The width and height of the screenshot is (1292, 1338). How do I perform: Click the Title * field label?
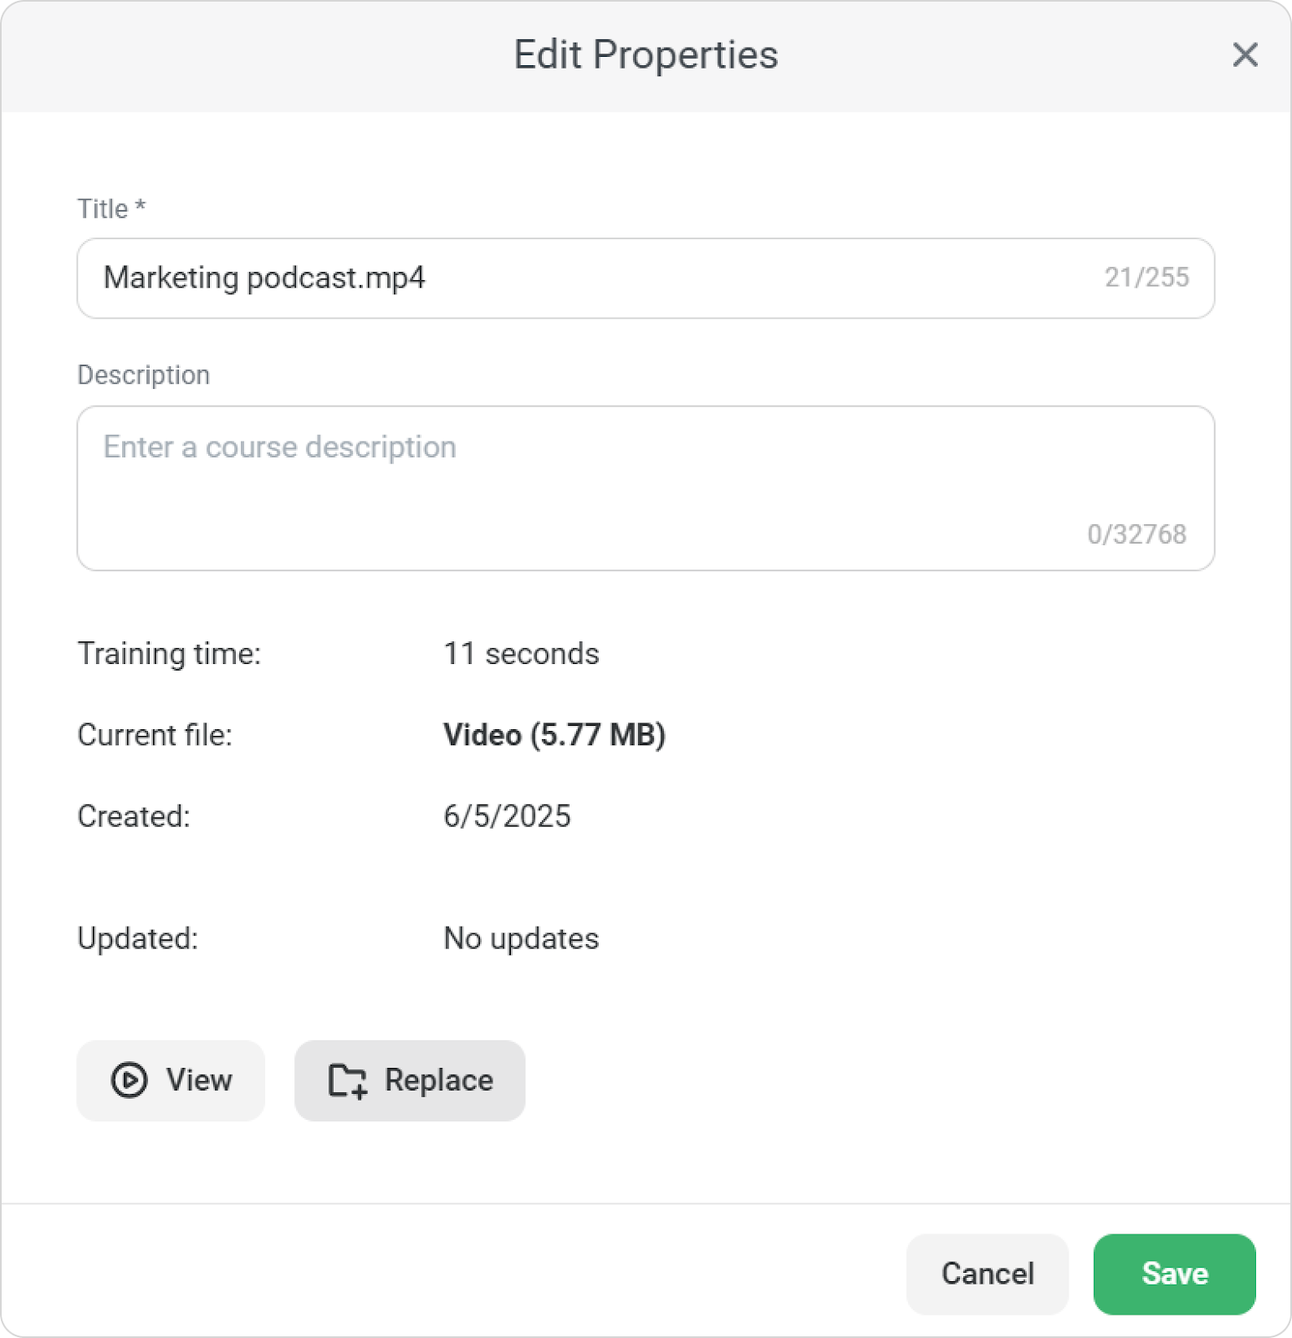coord(111,208)
